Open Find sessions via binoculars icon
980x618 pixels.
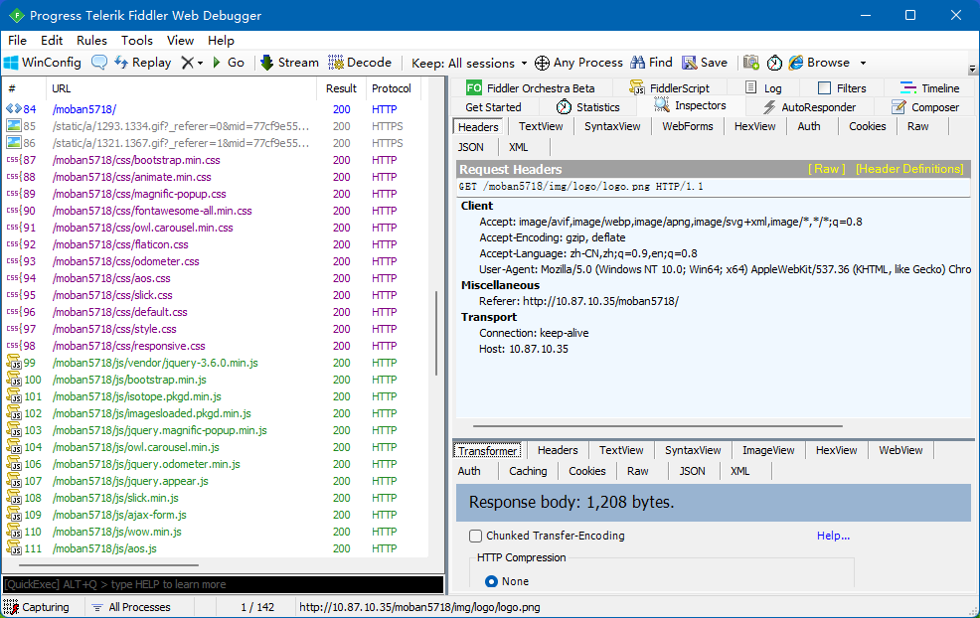651,63
